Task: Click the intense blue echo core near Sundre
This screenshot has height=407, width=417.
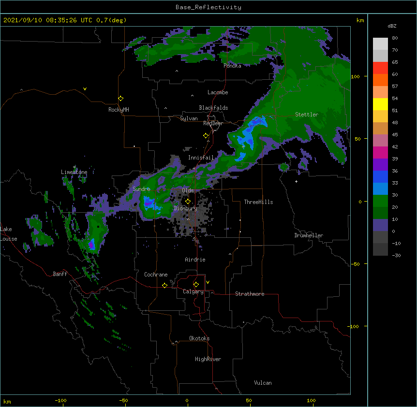Action: 149,203
